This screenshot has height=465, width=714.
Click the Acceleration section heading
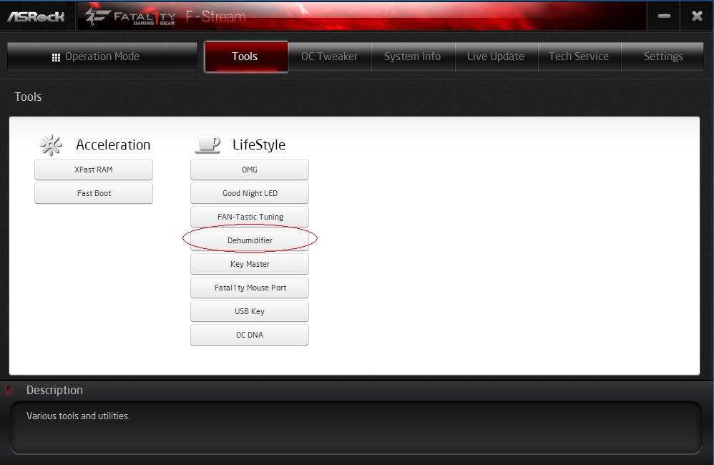click(113, 145)
